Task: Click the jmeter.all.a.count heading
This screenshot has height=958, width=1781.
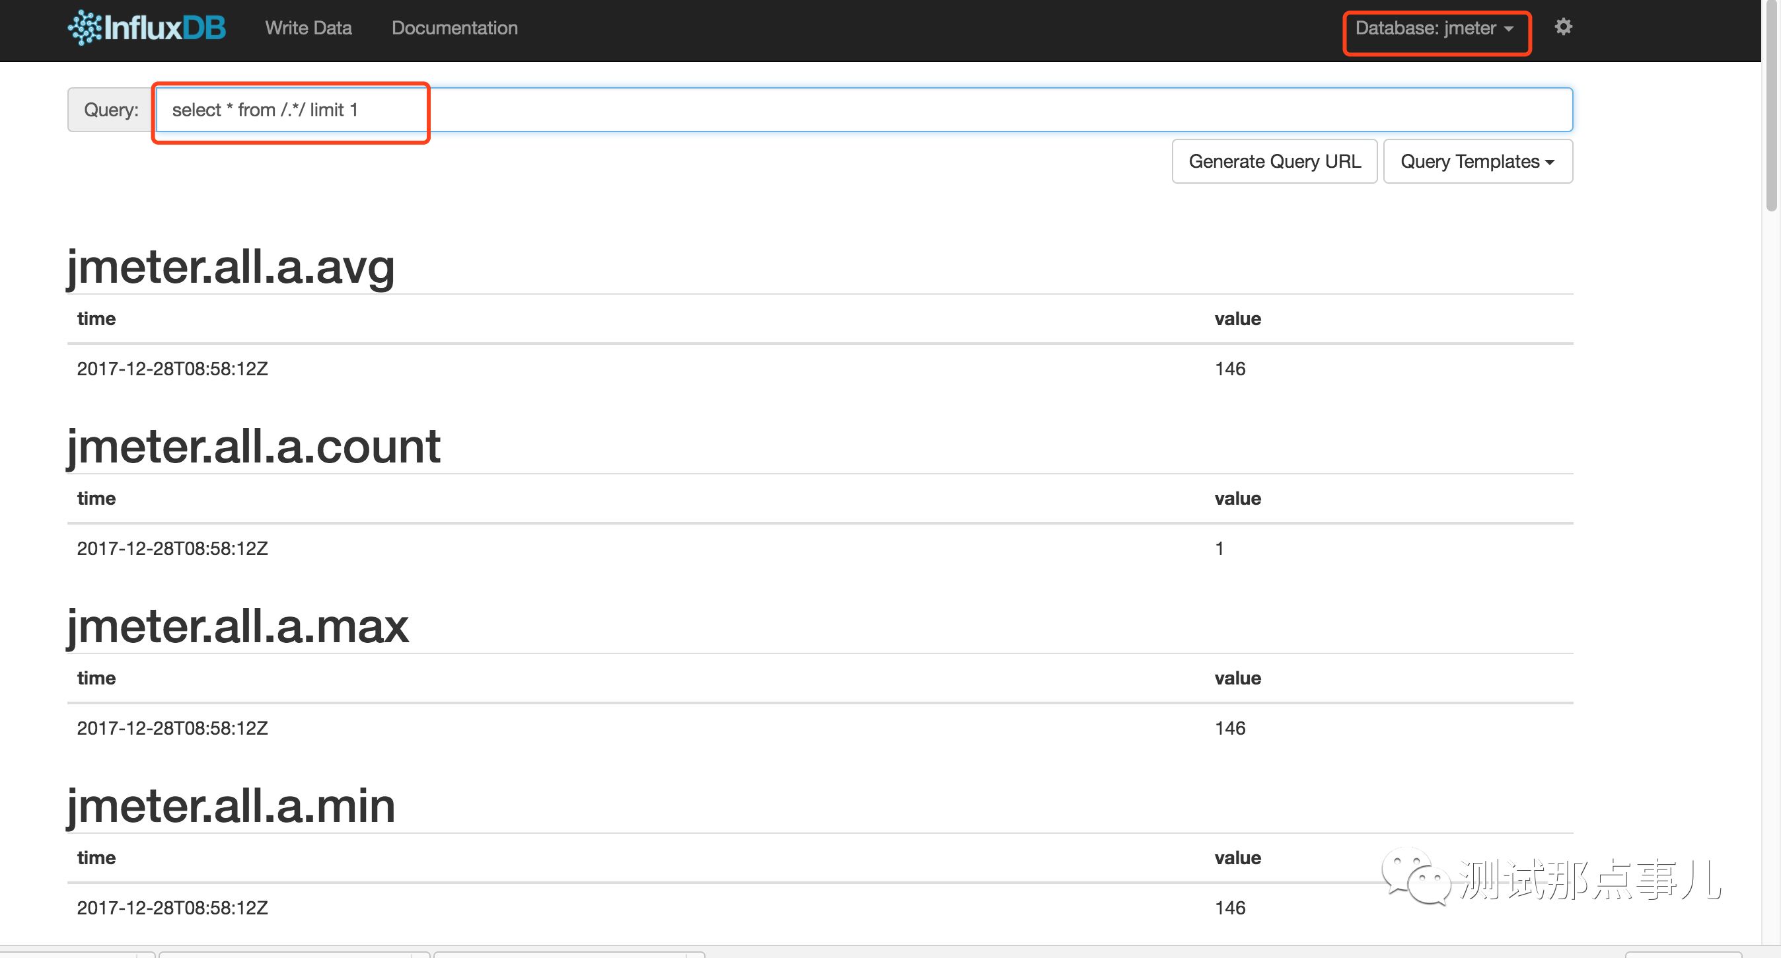Action: pos(253,447)
